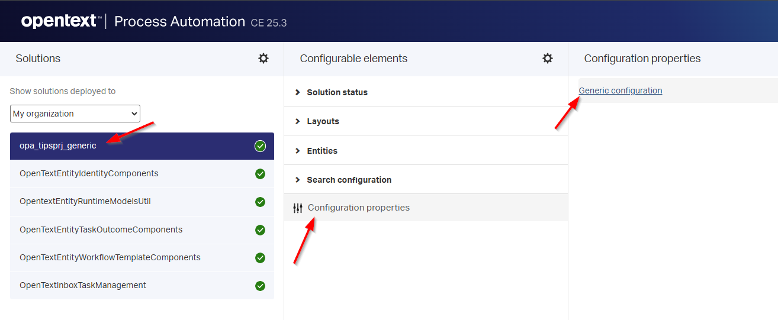The image size is (778, 320).
Task: Select the OpenTextEntityIdentityComponents solution
Action: [x=89, y=174]
